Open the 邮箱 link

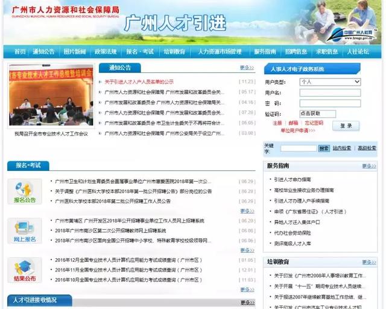pos(294,123)
